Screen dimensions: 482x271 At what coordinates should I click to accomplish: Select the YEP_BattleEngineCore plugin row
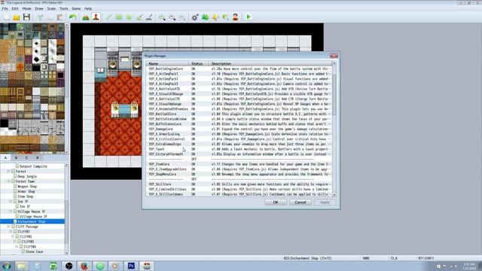click(x=239, y=69)
